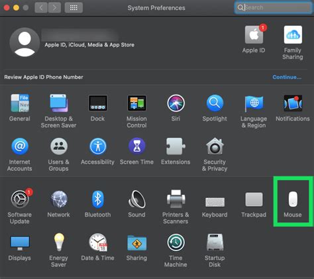Click the Continue... link
The width and height of the screenshot is (314, 279).
[x=287, y=77]
